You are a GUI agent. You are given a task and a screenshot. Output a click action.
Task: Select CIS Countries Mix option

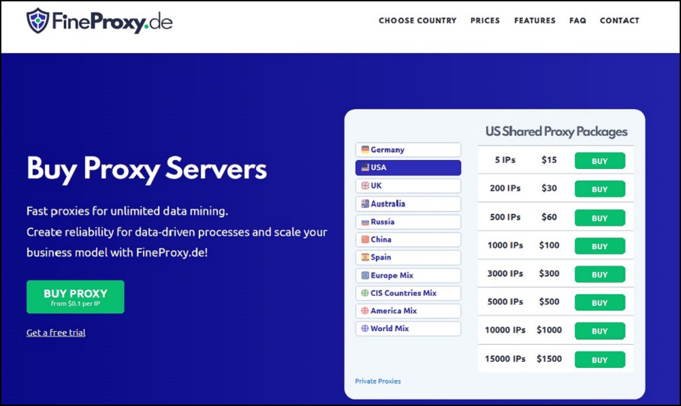408,293
